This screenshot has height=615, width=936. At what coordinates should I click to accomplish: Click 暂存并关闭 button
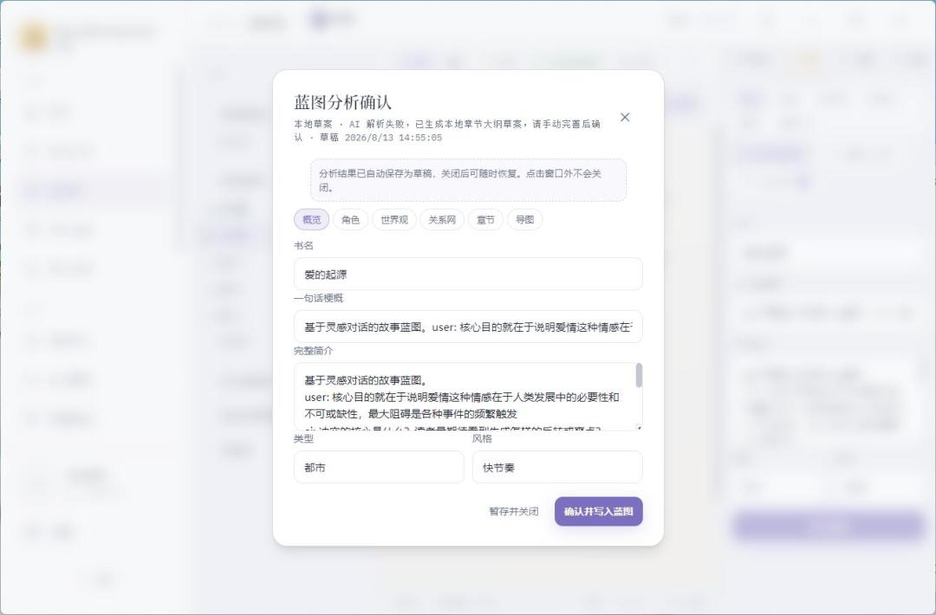[x=513, y=512]
